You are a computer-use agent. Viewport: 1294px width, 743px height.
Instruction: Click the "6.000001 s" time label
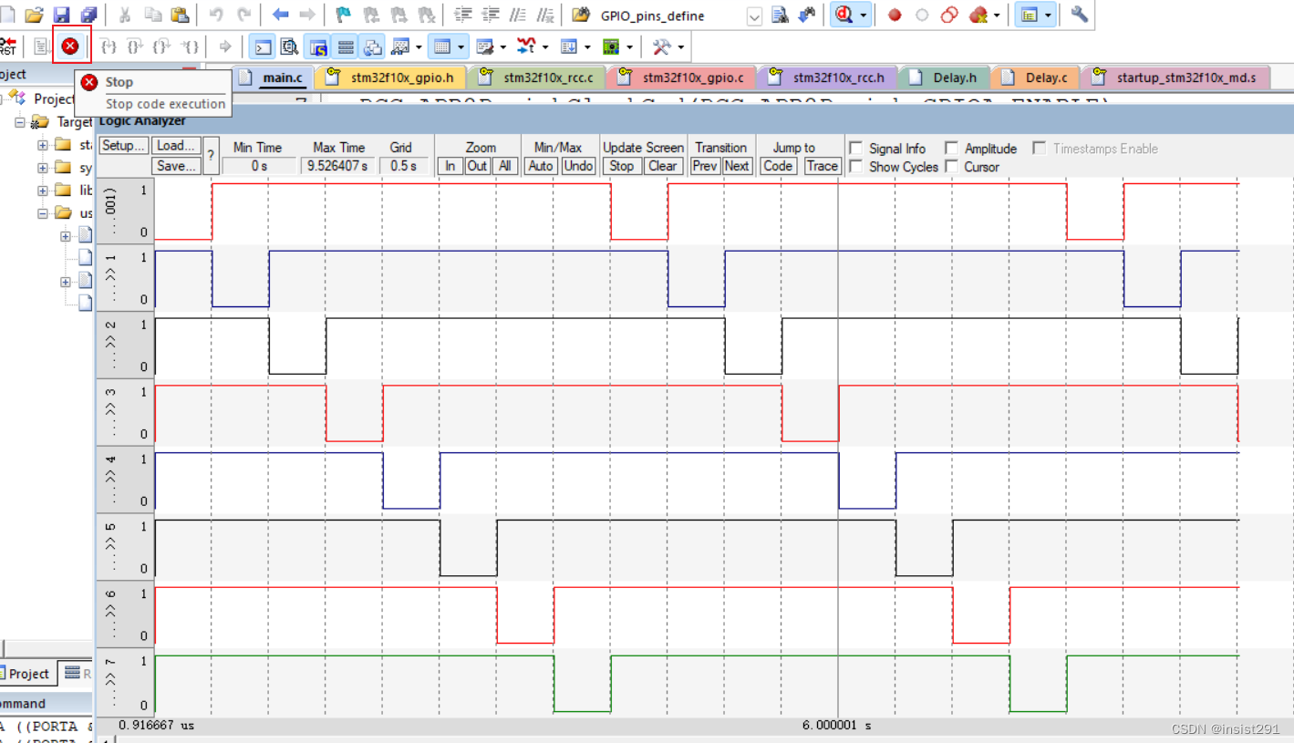pyautogui.click(x=836, y=726)
